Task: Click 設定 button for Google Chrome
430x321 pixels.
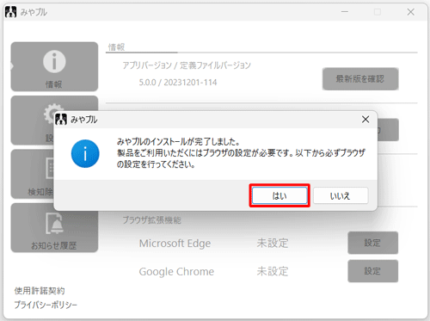Action: 372,271
